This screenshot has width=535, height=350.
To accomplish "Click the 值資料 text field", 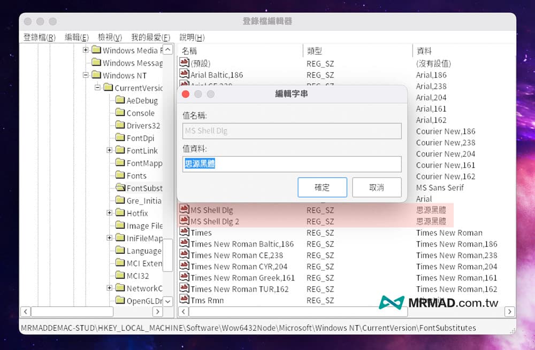I will tap(292, 164).
